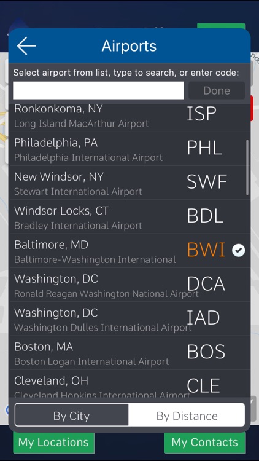Choose the ISP airport code

(x=201, y=114)
